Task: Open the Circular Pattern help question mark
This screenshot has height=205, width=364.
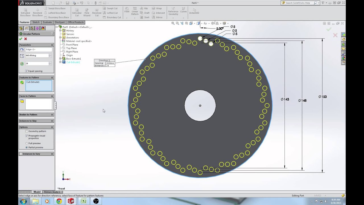Action: click(52, 34)
